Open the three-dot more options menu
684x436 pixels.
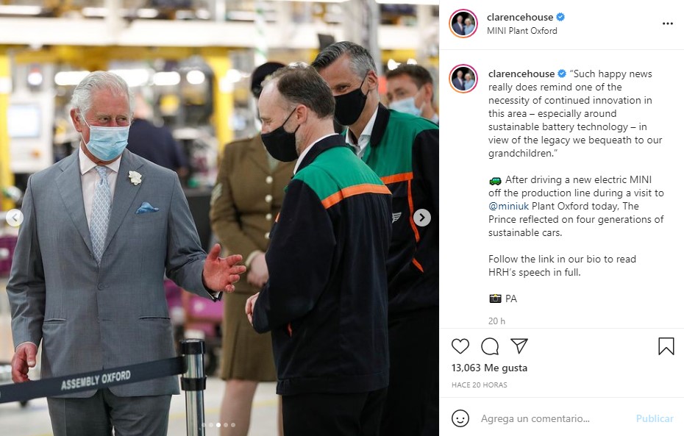pos(667,24)
